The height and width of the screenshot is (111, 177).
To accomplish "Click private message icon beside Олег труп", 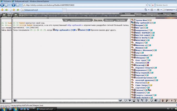I will click(132, 60).
